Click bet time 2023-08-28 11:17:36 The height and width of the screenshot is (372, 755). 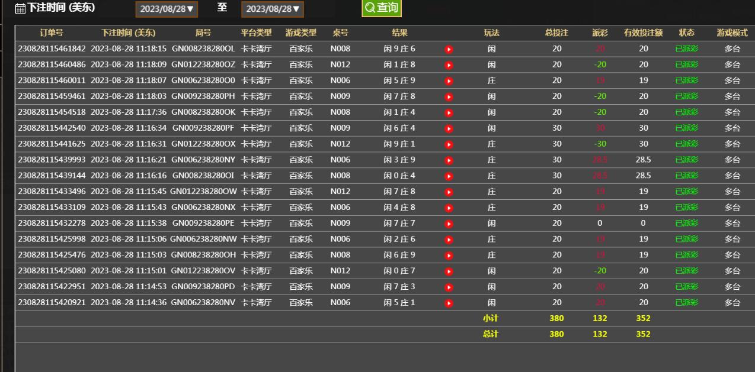pyautogui.click(x=129, y=112)
